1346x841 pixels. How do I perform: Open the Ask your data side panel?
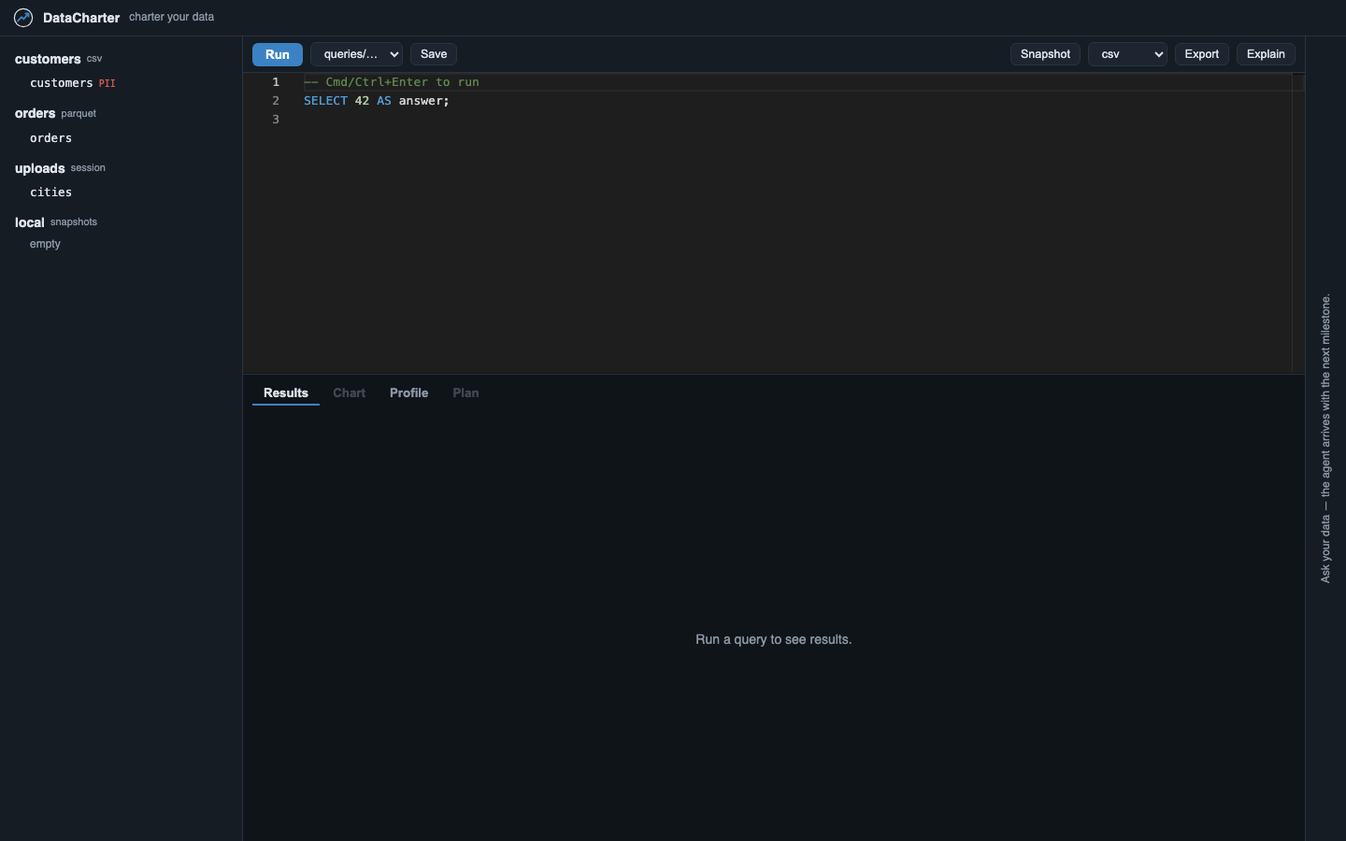click(1325, 439)
